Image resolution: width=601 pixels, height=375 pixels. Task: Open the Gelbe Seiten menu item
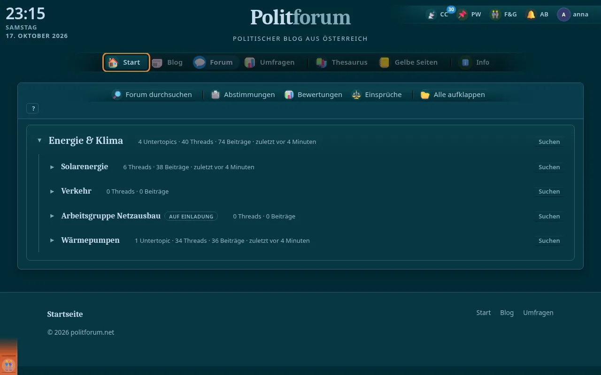[408, 62]
